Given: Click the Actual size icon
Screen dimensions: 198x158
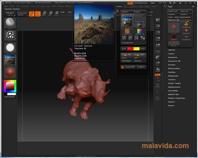Looking at the screenshot, I should tap(158, 32).
